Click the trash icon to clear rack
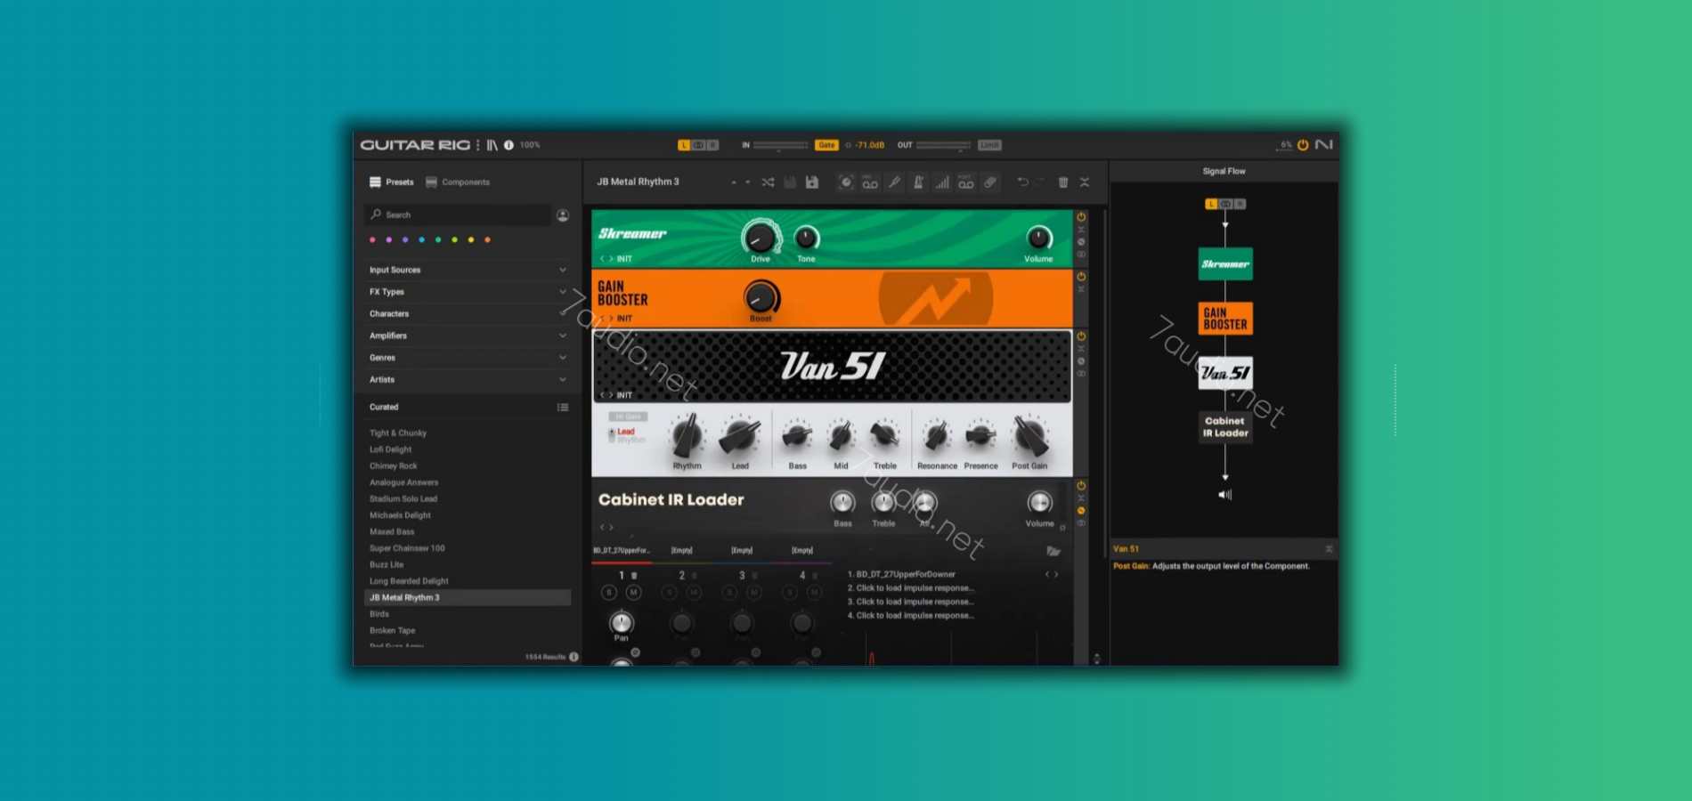Image resolution: width=1692 pixels, height=801 pixels. point(1063,182)
